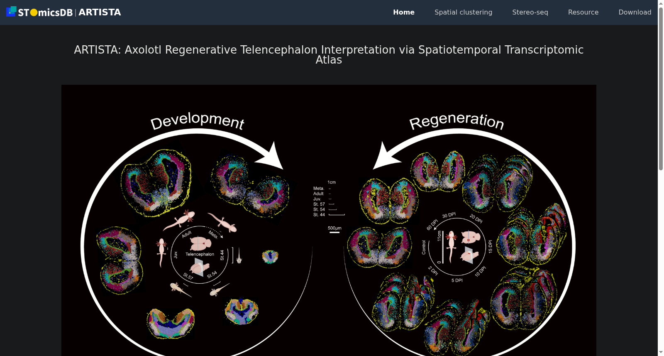Click the 5 DPI label in regeneration dial
Image resolution: width=664 pixels, height=356 pixels.
457,280
